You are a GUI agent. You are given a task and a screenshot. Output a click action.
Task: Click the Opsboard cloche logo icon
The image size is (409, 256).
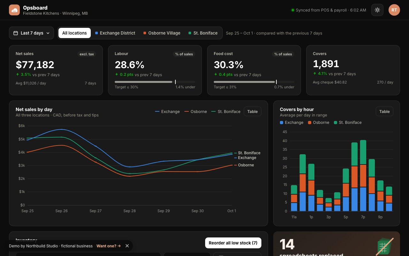pos(14,10)
